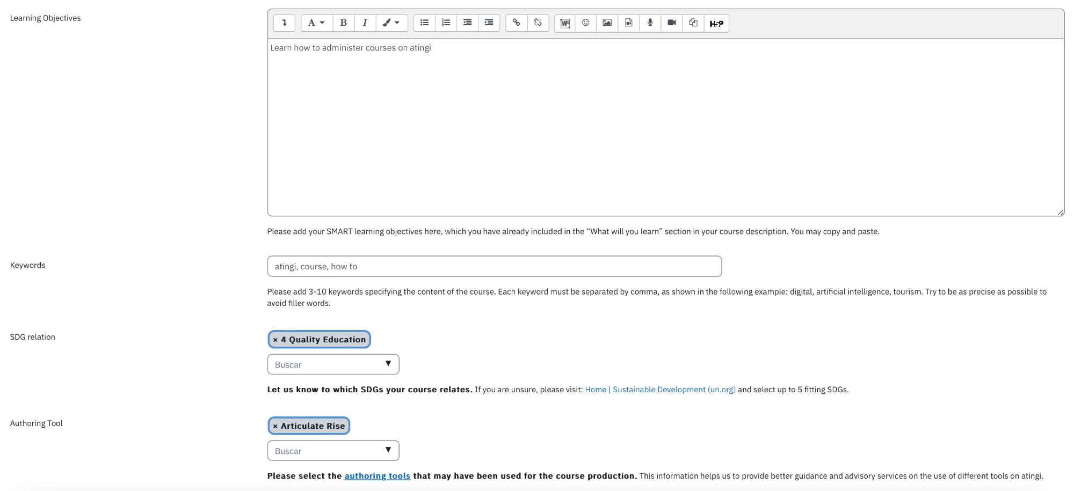The height and width of the screenshot is (491, 1074).
Task: Apply italic formatting
Action: (365, 23)
